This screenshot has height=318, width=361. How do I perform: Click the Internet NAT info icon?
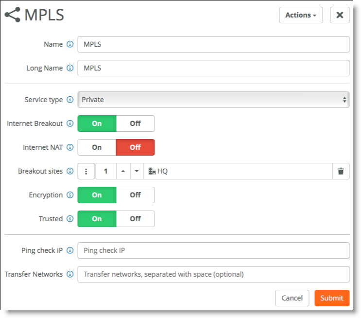pos(70,147)
